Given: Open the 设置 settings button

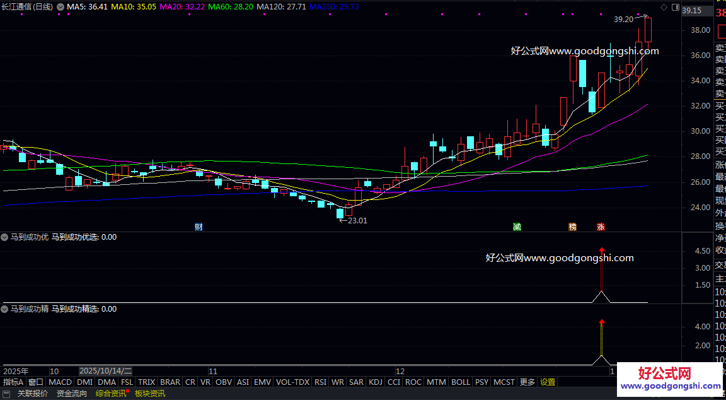Looking at the screenshot, I should (x=548, y=382).
